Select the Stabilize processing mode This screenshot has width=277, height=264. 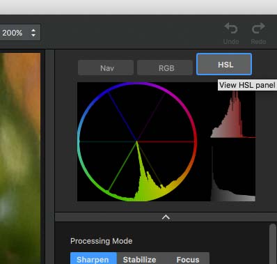[139, 258]
